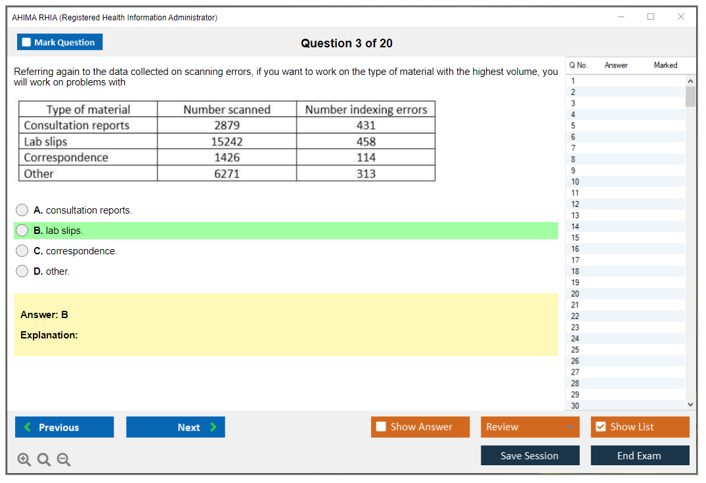
Task: Select option A consultation reports
Action: 22,210
